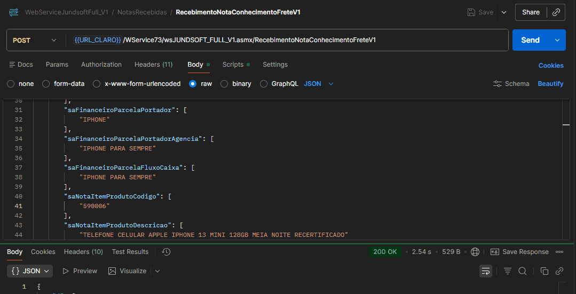Open the Test Results response tab

click(130, 252)
